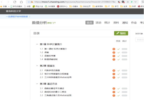
Task: Open section 2.3 三次样条插值及Matlab应用
Action: pos(56,77)
